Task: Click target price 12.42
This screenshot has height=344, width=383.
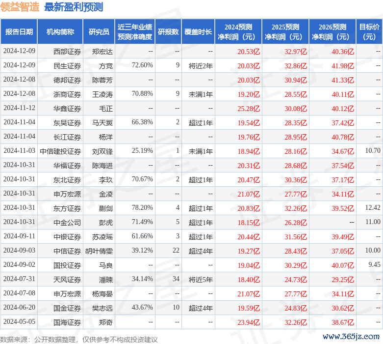Action: click(373, 207)
